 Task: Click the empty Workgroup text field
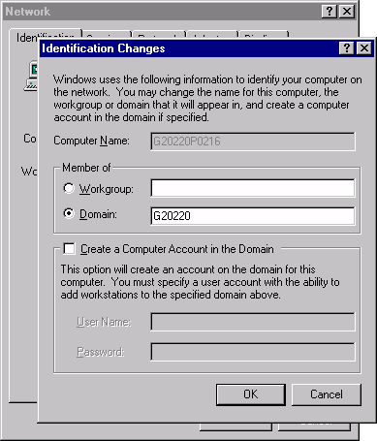253,188
